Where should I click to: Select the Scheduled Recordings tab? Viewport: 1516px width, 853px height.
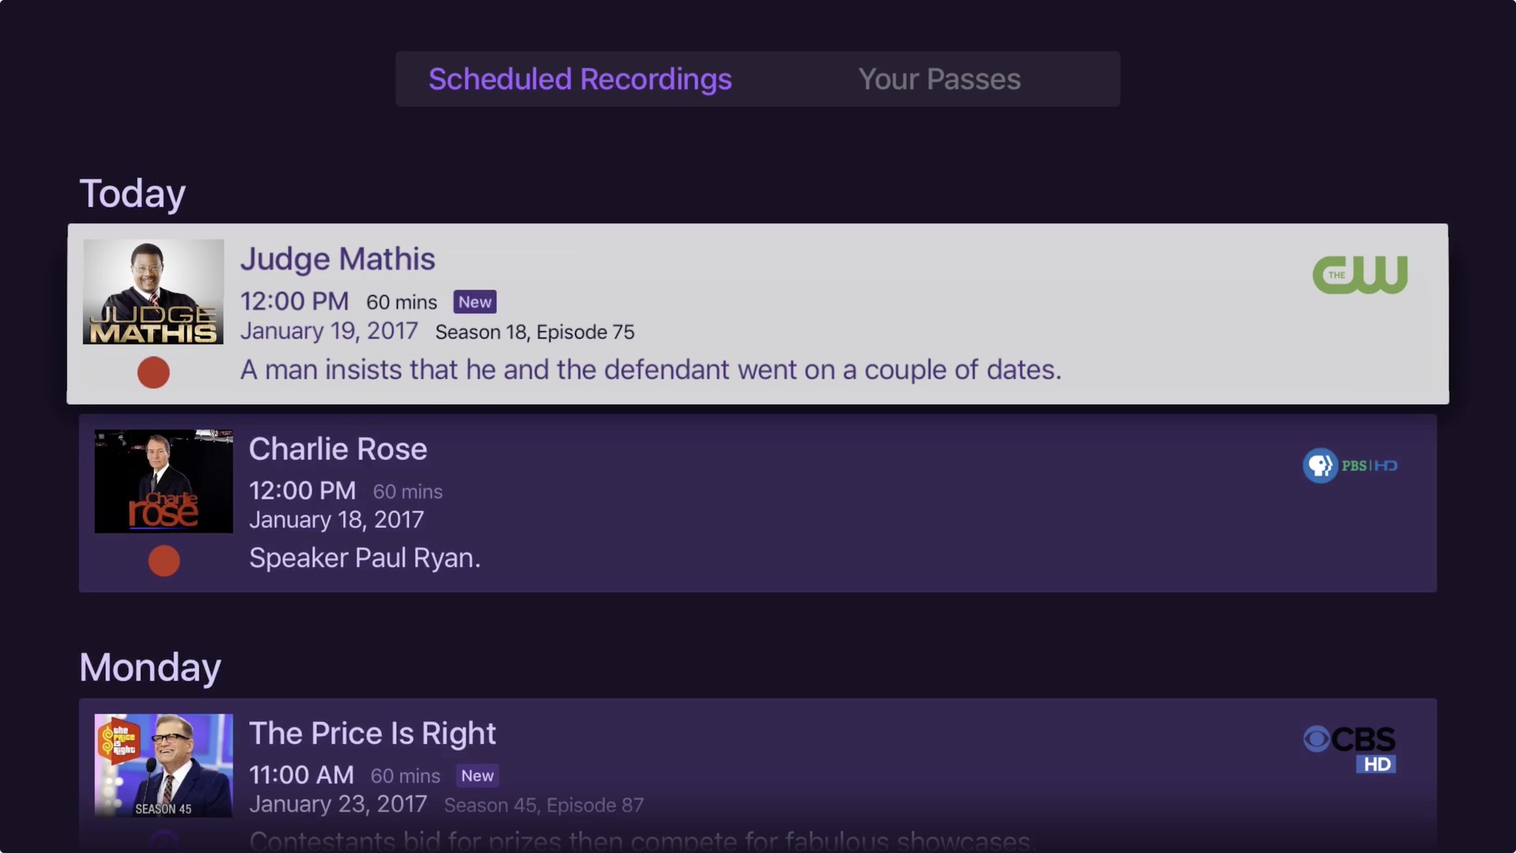point(580,79)
